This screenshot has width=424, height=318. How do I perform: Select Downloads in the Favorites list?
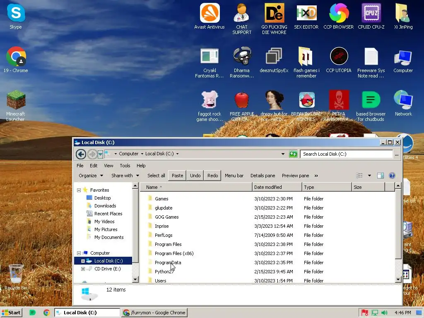click(x=105, y=206)
